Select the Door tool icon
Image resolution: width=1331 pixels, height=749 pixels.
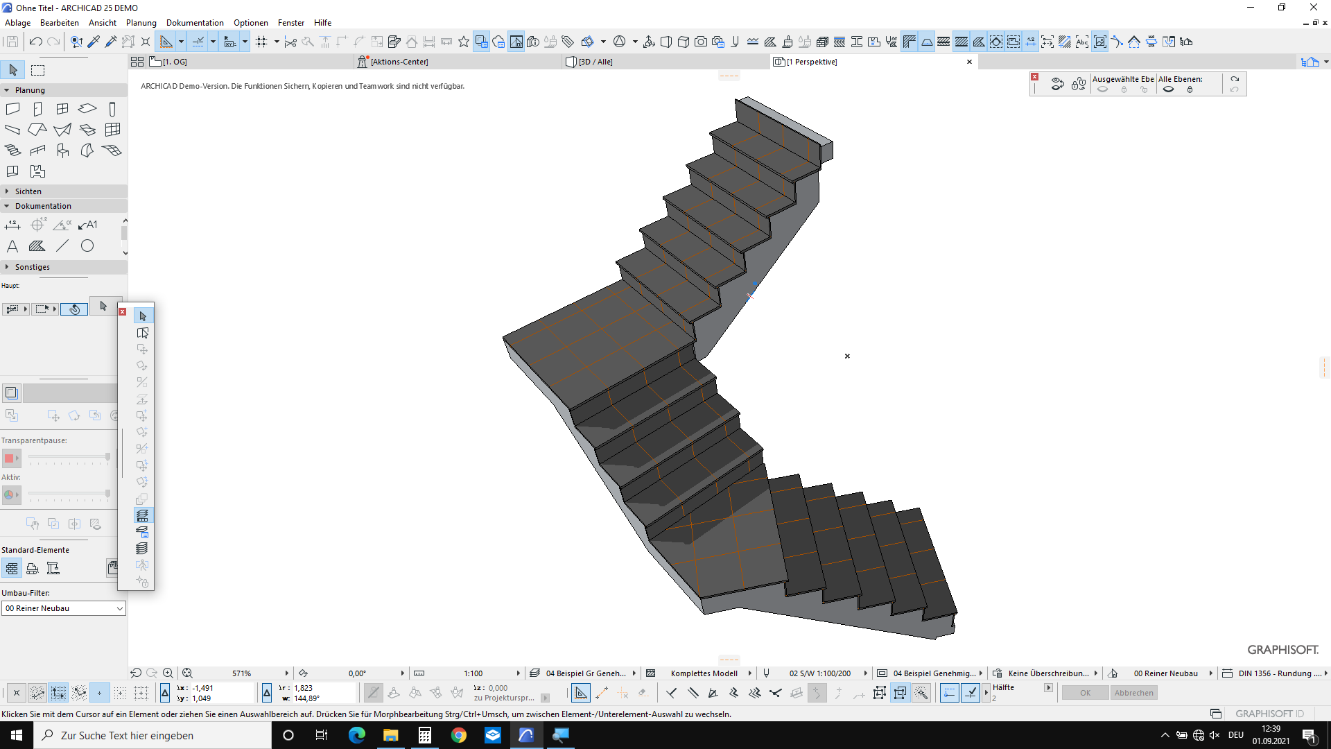pyautogui.click(x=37, y=109)
